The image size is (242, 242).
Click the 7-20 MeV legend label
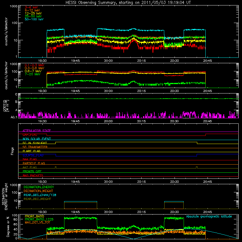33,74
